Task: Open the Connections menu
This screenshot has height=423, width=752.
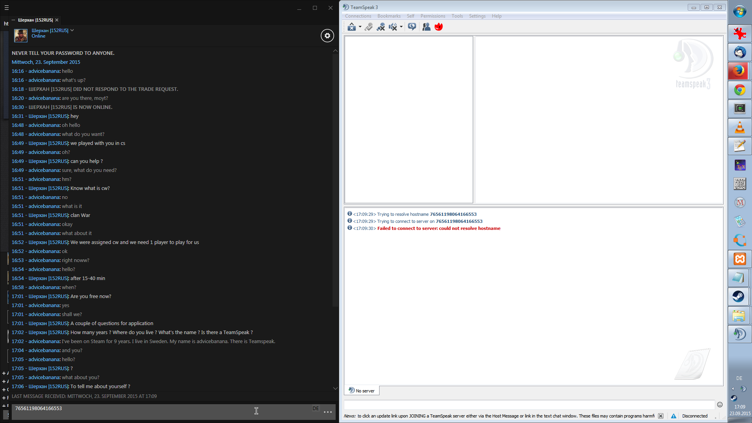Action: pos(358,16)
